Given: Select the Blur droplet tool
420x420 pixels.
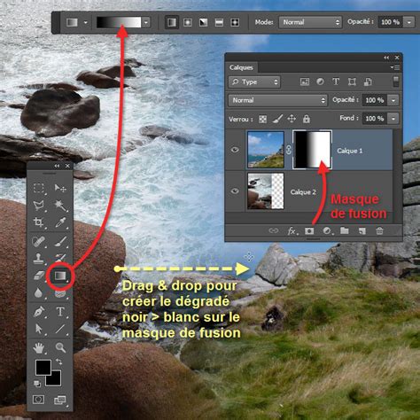Looking at the screenshot, I should (x=38, y=292).
